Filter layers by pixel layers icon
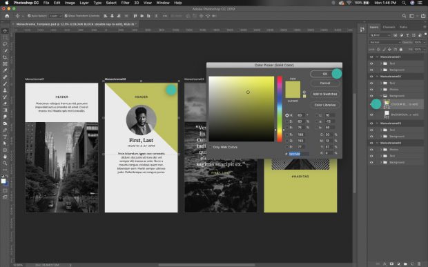This screenshot has height=267, width=428. (x=396, y=35)
